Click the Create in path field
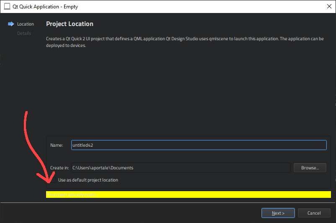The width and height of the screenshot is (336, 223). click(x=181, y=168)
